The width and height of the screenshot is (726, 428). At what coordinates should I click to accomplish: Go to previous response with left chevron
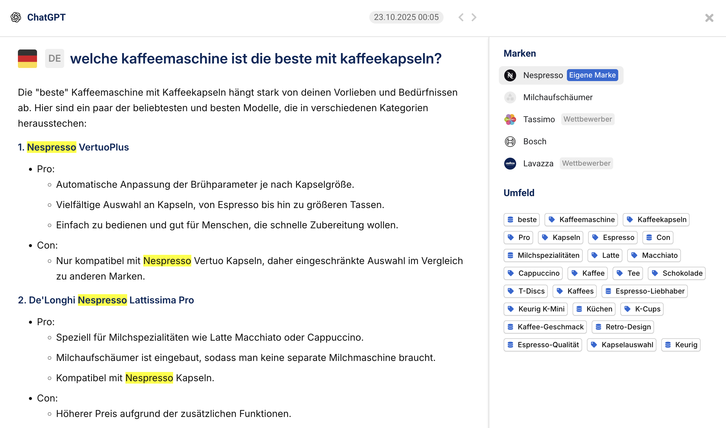[461, 17]
